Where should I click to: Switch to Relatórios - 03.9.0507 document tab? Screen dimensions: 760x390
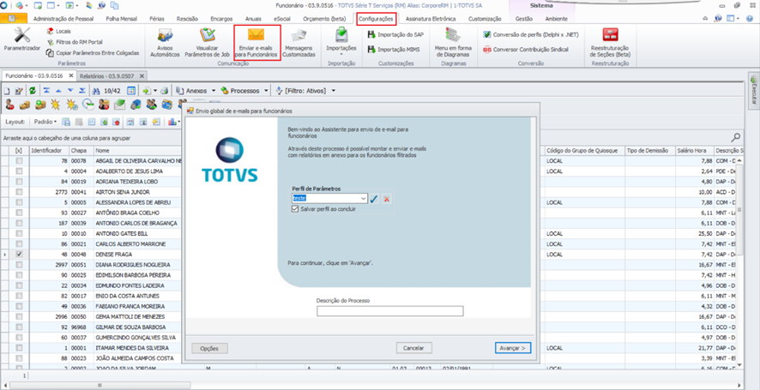point(112,76)
